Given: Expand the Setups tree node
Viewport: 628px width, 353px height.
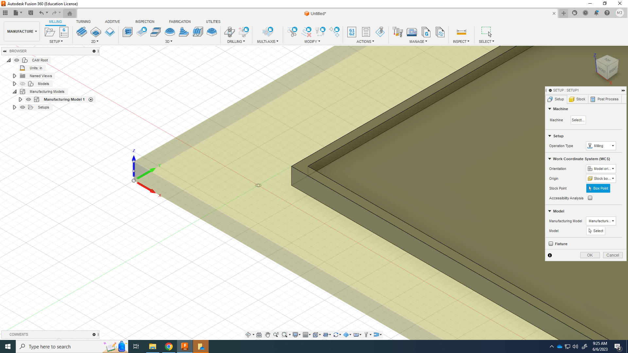Looking at the screenshot, I should [x=14, y=107].
